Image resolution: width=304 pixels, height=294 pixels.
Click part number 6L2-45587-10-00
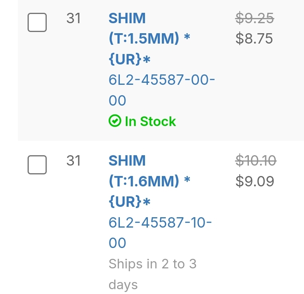[160, 222]
